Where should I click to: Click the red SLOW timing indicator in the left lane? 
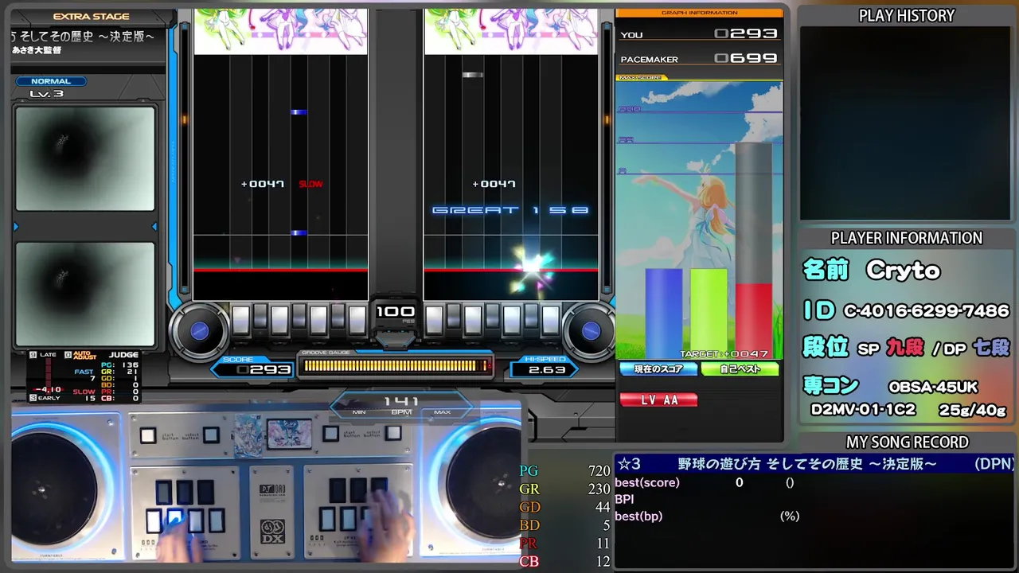310,184
